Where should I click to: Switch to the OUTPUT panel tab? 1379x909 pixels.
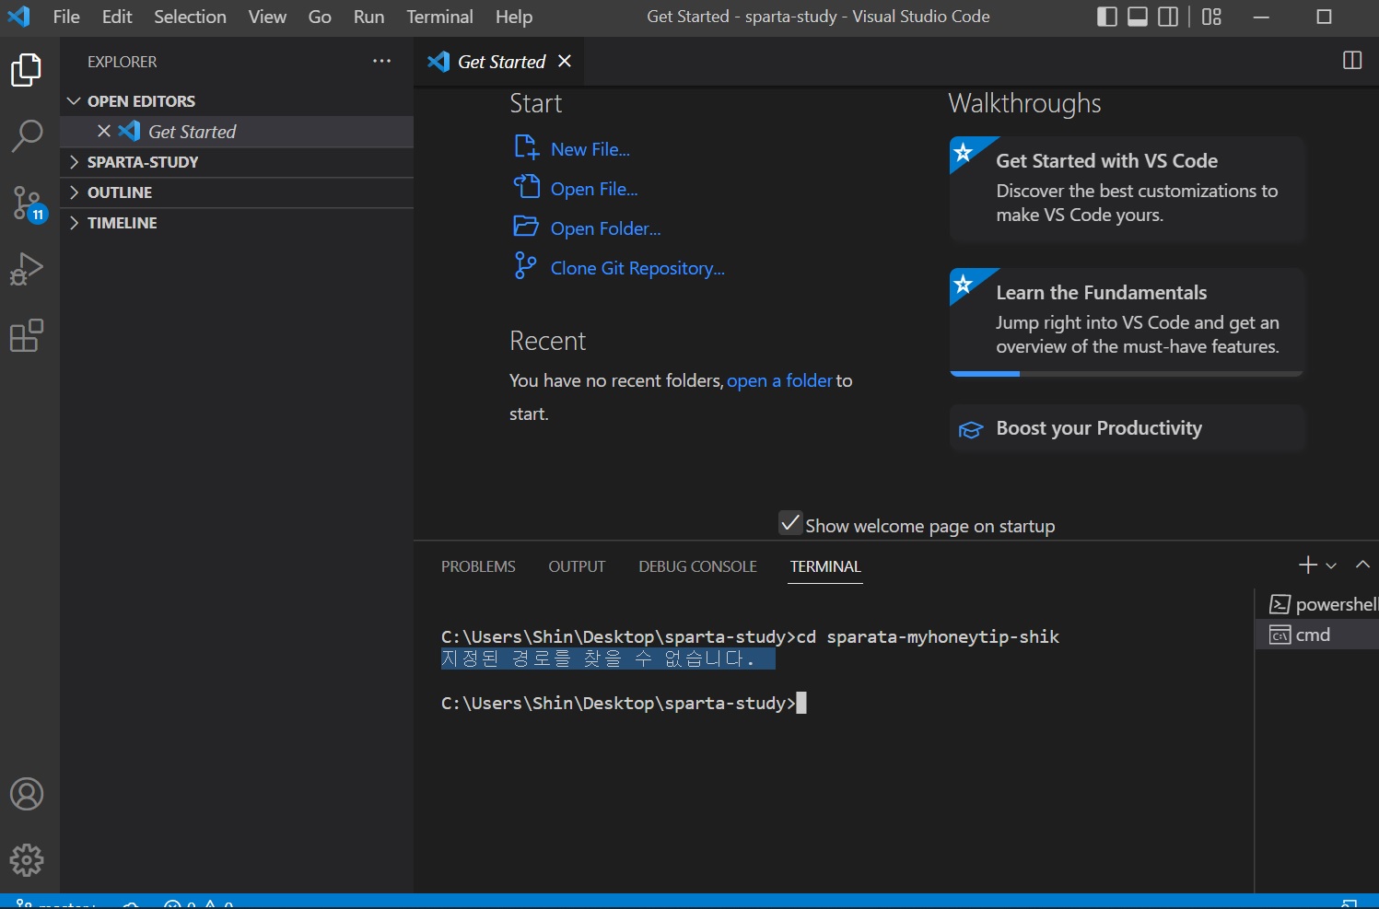click(x=577, y=566)
